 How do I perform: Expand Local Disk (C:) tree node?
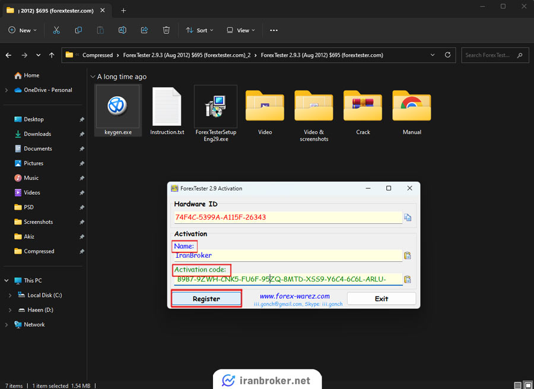pos(10,295)
